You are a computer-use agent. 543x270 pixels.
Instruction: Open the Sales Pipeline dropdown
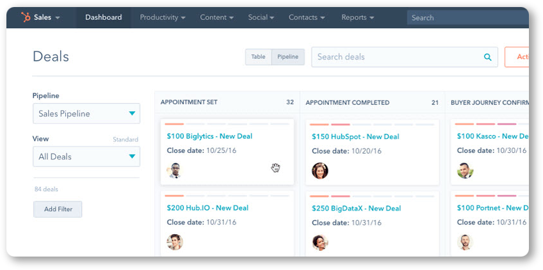pyautogui.click(x=86, y=113)
